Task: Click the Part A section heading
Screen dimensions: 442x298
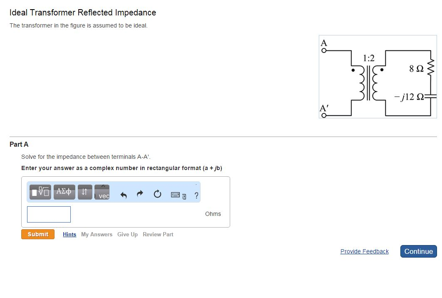Action: pyautogui.click(x=19, y=144)
